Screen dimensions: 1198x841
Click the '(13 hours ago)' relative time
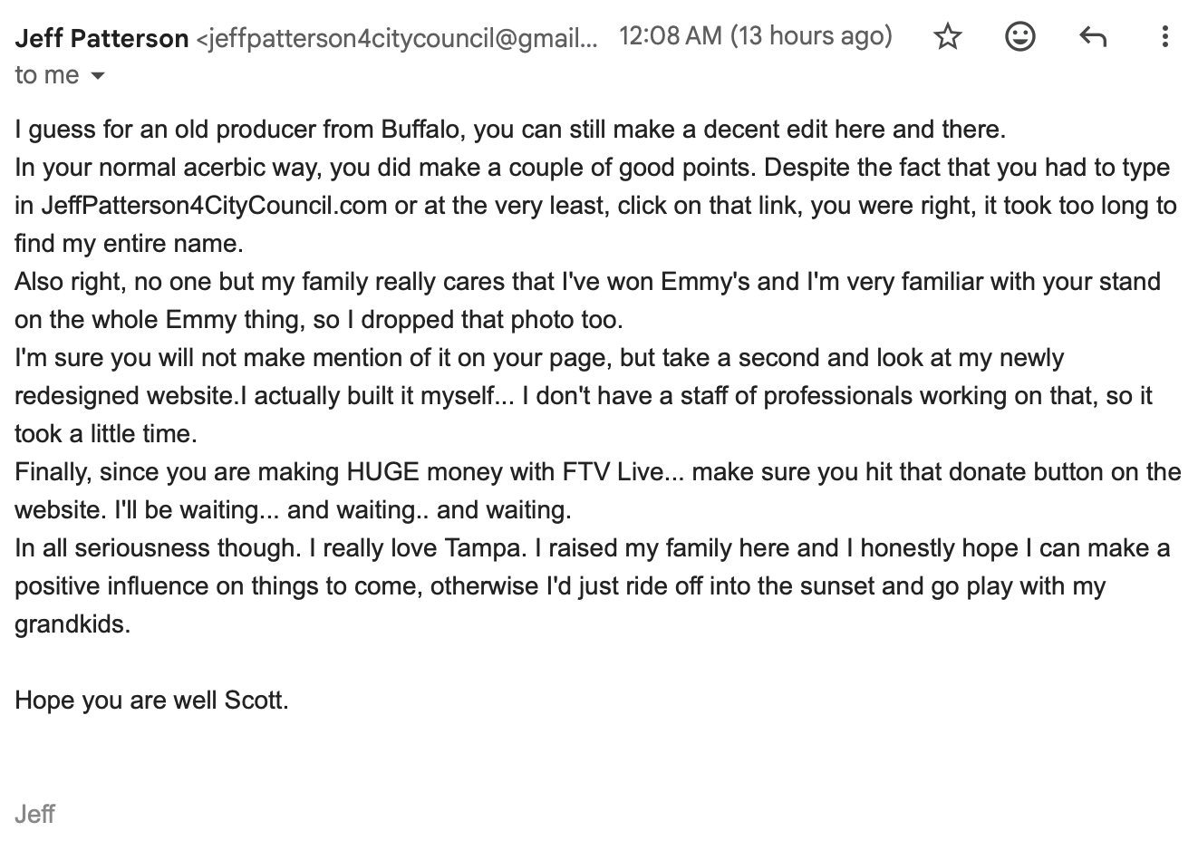tap(811, 36)
